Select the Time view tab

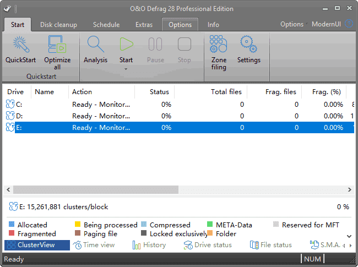pyautogui.click(x=94, y=245)
